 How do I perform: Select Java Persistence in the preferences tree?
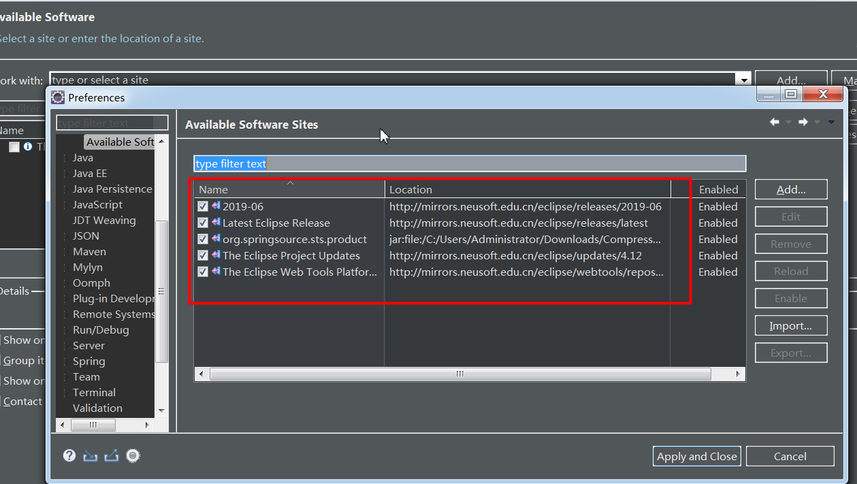112,189
